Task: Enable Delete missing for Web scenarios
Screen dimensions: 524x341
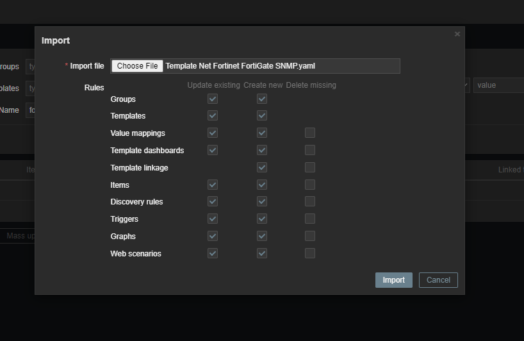Action: tap(310, 253)
